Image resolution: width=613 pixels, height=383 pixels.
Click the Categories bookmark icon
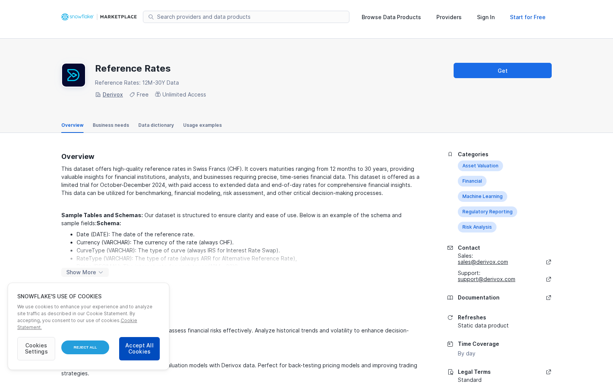click(x=450, y=154)
